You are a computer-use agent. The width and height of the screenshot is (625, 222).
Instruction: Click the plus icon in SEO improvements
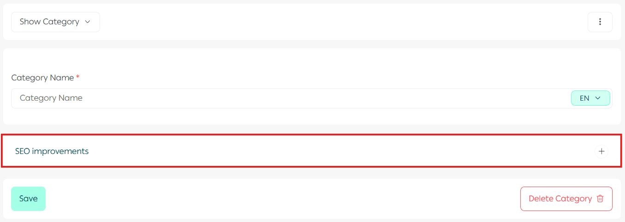click(601, 151)
